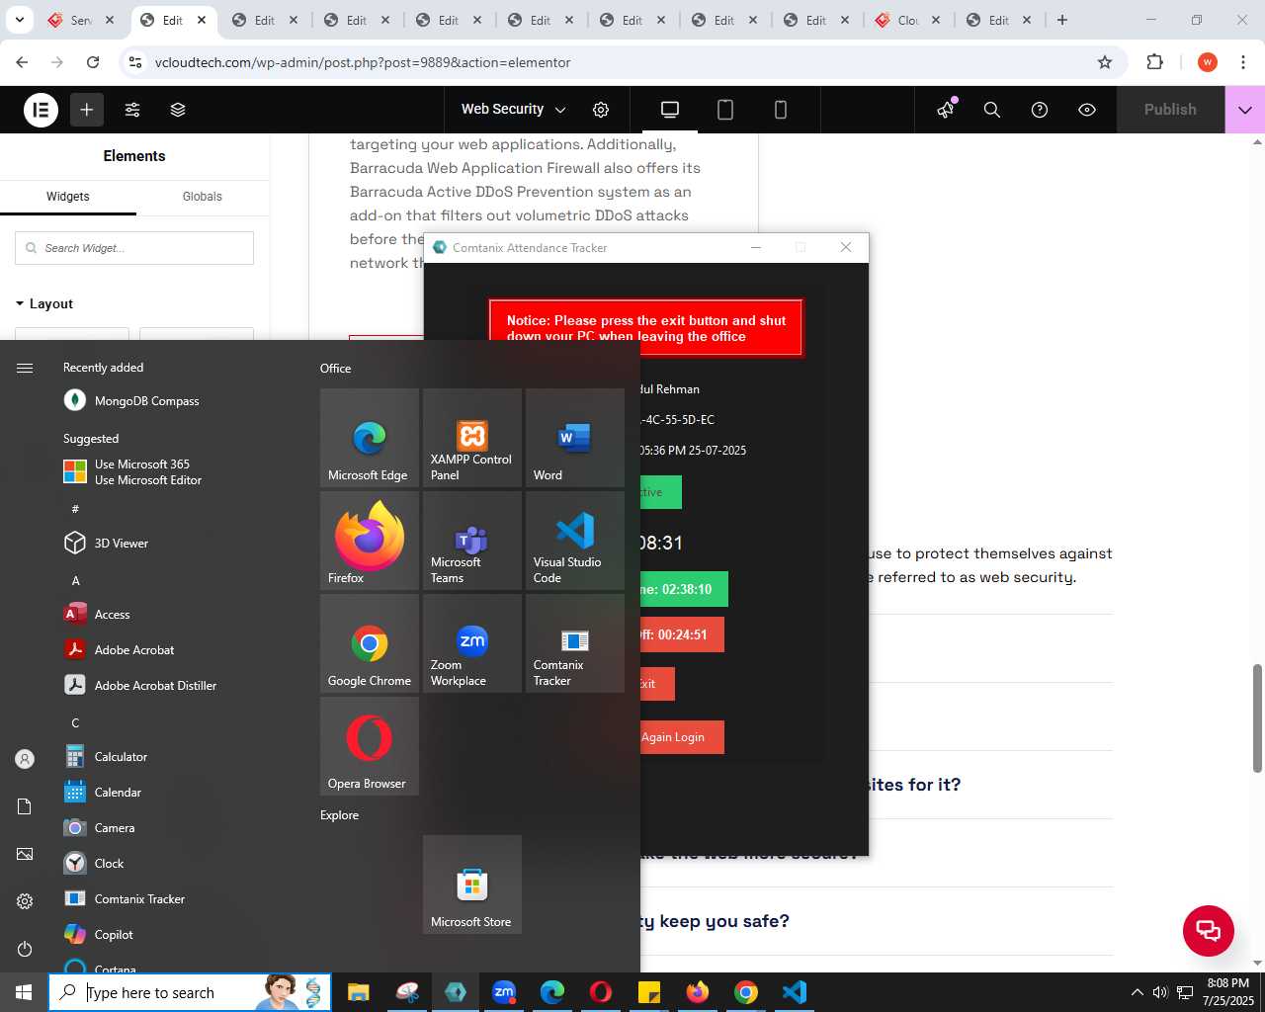The width and height of the screenshot is (1265, 1012).
Task: Launch Firefox tile in Start menu
Action: [x=370, y=541]
